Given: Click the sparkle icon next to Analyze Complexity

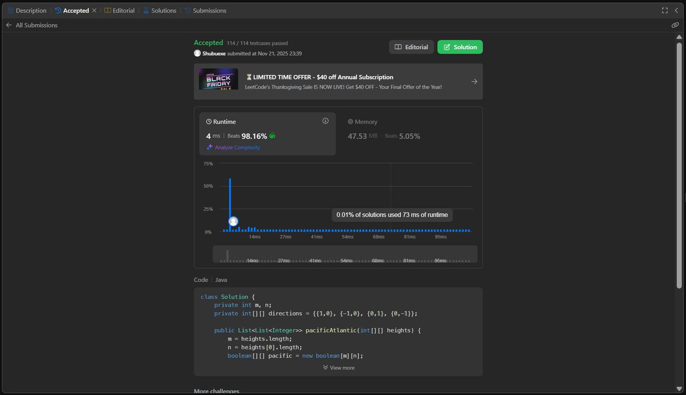Looking at the screenshot, I should pos(210,147).
